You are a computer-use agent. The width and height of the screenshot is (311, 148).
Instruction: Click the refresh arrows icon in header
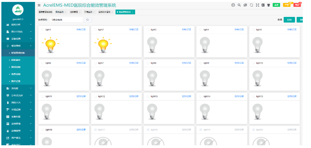(251, 5)
